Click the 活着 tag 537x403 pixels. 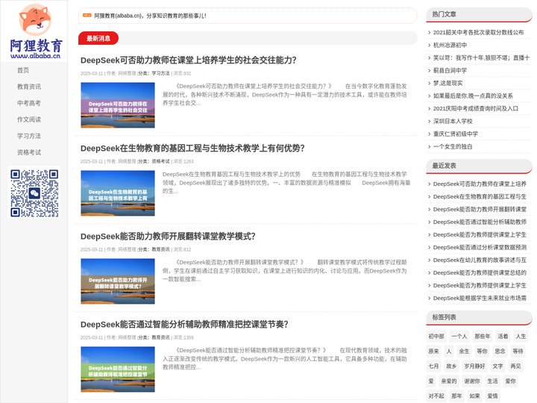[503, 337]
